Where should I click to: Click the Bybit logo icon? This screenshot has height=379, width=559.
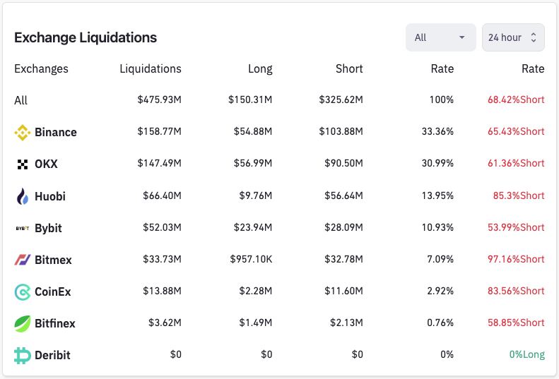[23, 228]
